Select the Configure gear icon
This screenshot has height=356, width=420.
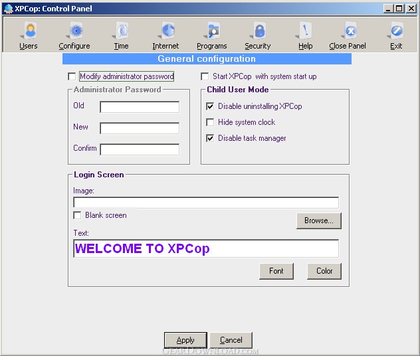pyautogui.click(x=74, y=35)
